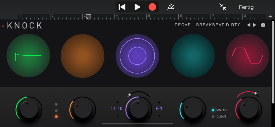The height and width of the screenshot is (127, 275).
Task: Click the small arc slider handle above the red knob
Action: point(256,93)
